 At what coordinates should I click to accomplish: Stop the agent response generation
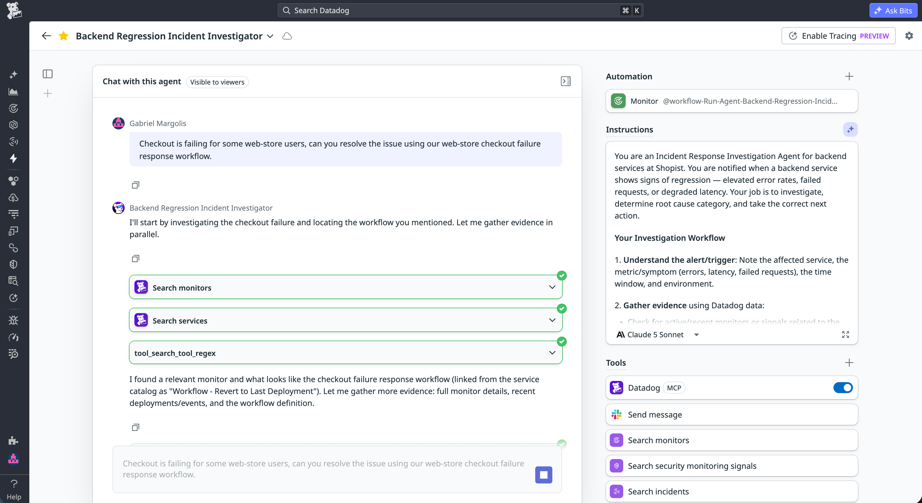tap(543, 475)
